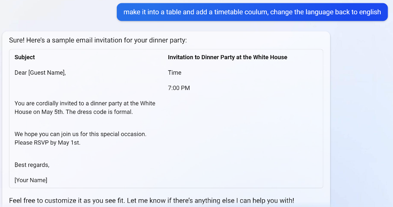Select the "Time" cell in the table
This screenshot has height=207, width=393.
[174, 73]
